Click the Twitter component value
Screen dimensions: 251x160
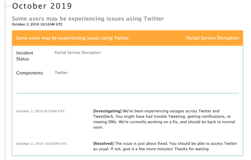(x=61, y=73)
